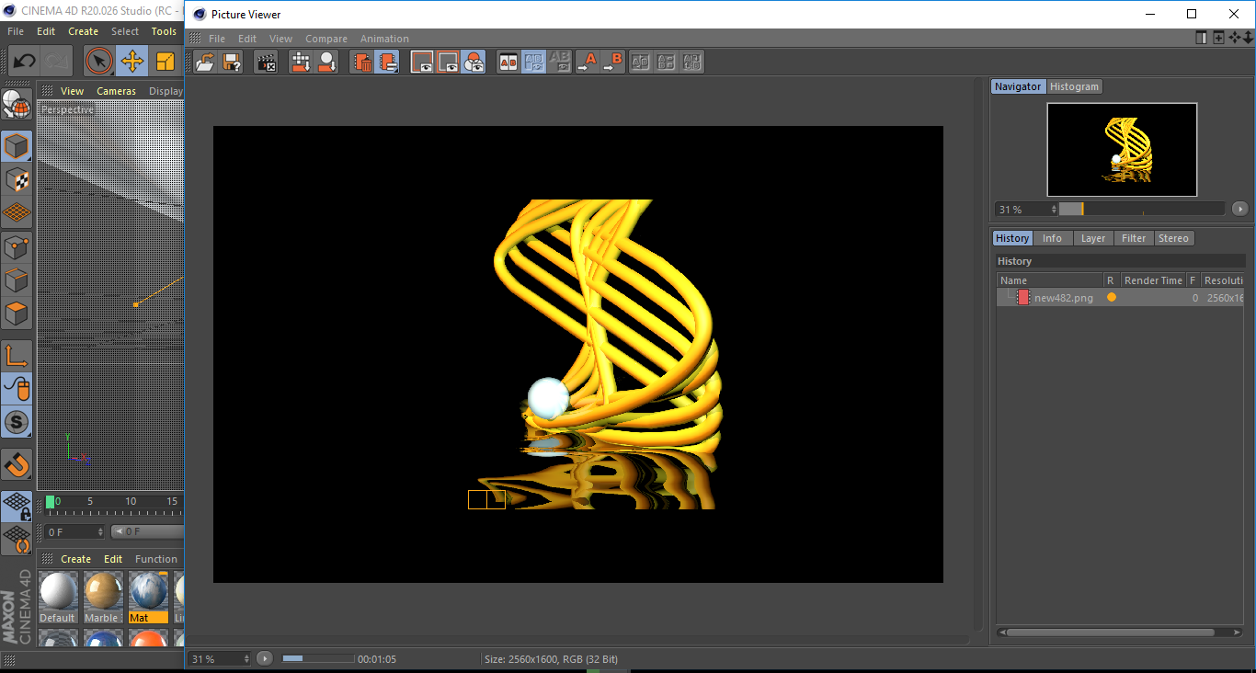Click the Enable Axis icon
Image resolution: width=1256 pixels, height=673 pixels.
[x=16, y=356]
